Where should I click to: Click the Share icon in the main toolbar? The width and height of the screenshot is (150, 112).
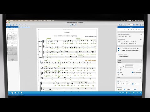[x=20, y=25]
